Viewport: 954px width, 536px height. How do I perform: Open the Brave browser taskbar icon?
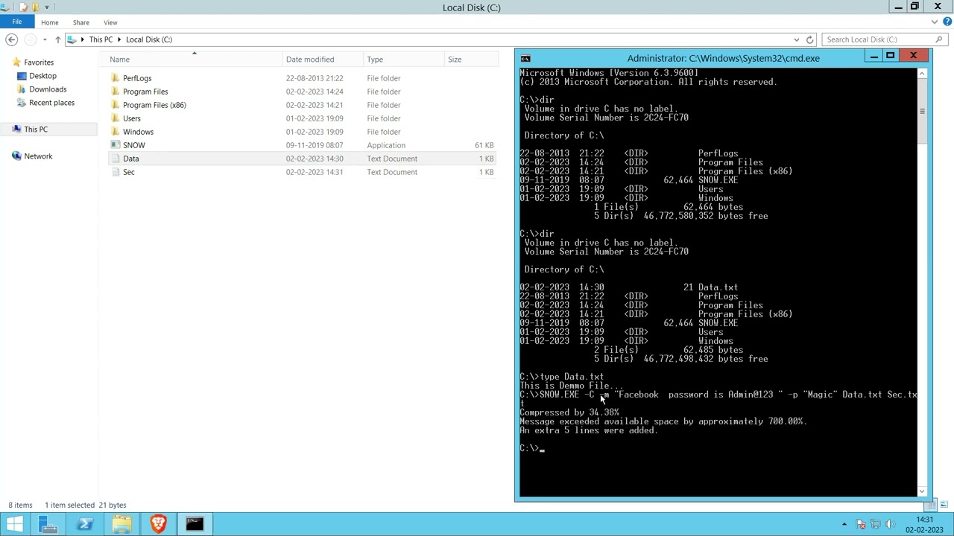tap(158, 524)
